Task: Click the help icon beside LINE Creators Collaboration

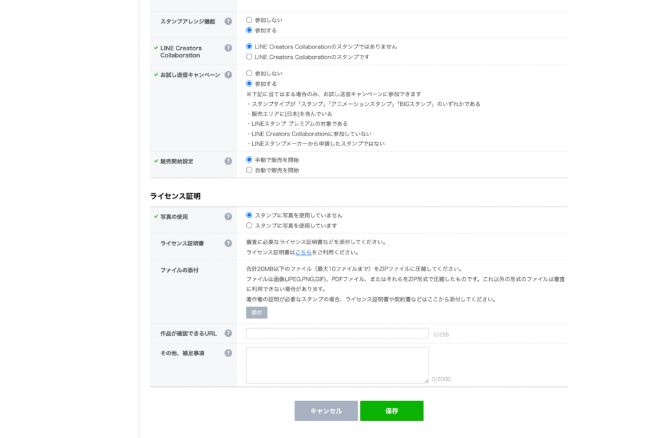Action: point(228,47)
